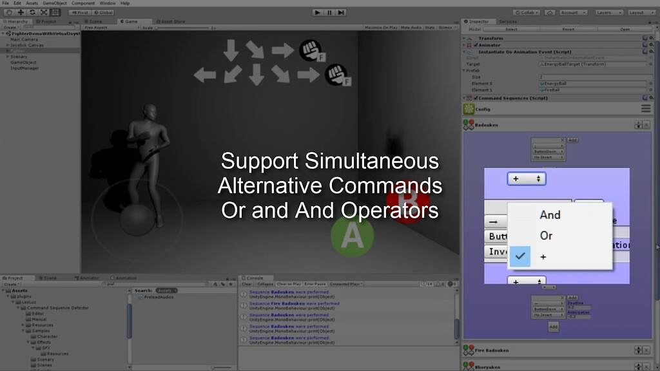Select the Scale tool

[x=44, y=12]
